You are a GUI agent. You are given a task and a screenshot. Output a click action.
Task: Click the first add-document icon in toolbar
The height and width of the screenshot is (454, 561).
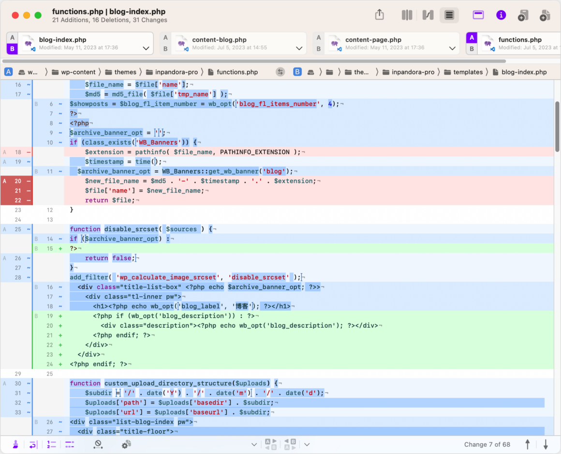[523, 15]
